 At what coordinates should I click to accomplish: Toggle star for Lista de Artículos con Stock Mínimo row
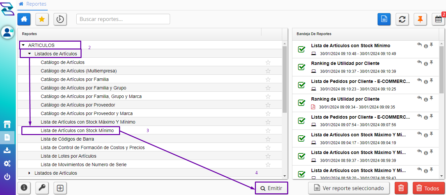click(268, 130)
